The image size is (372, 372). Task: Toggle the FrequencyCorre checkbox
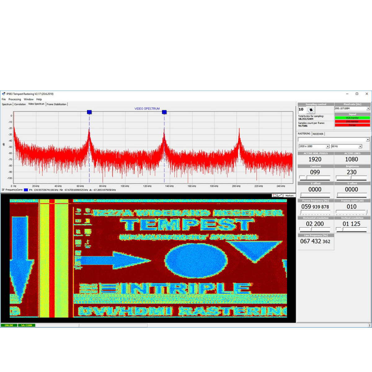click(3, 190)
